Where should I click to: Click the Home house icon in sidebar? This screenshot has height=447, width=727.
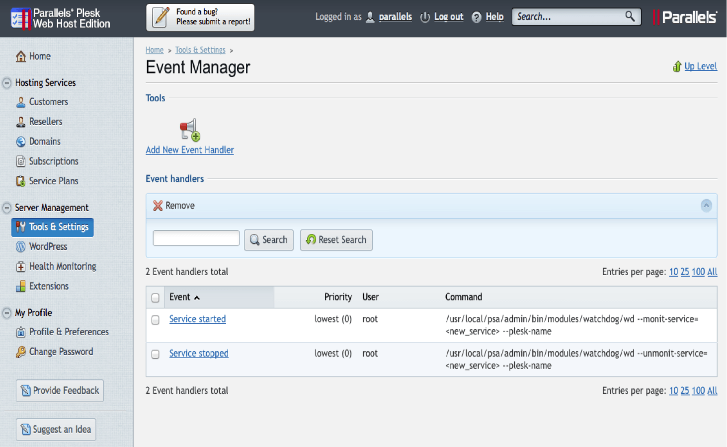[21, 57]
